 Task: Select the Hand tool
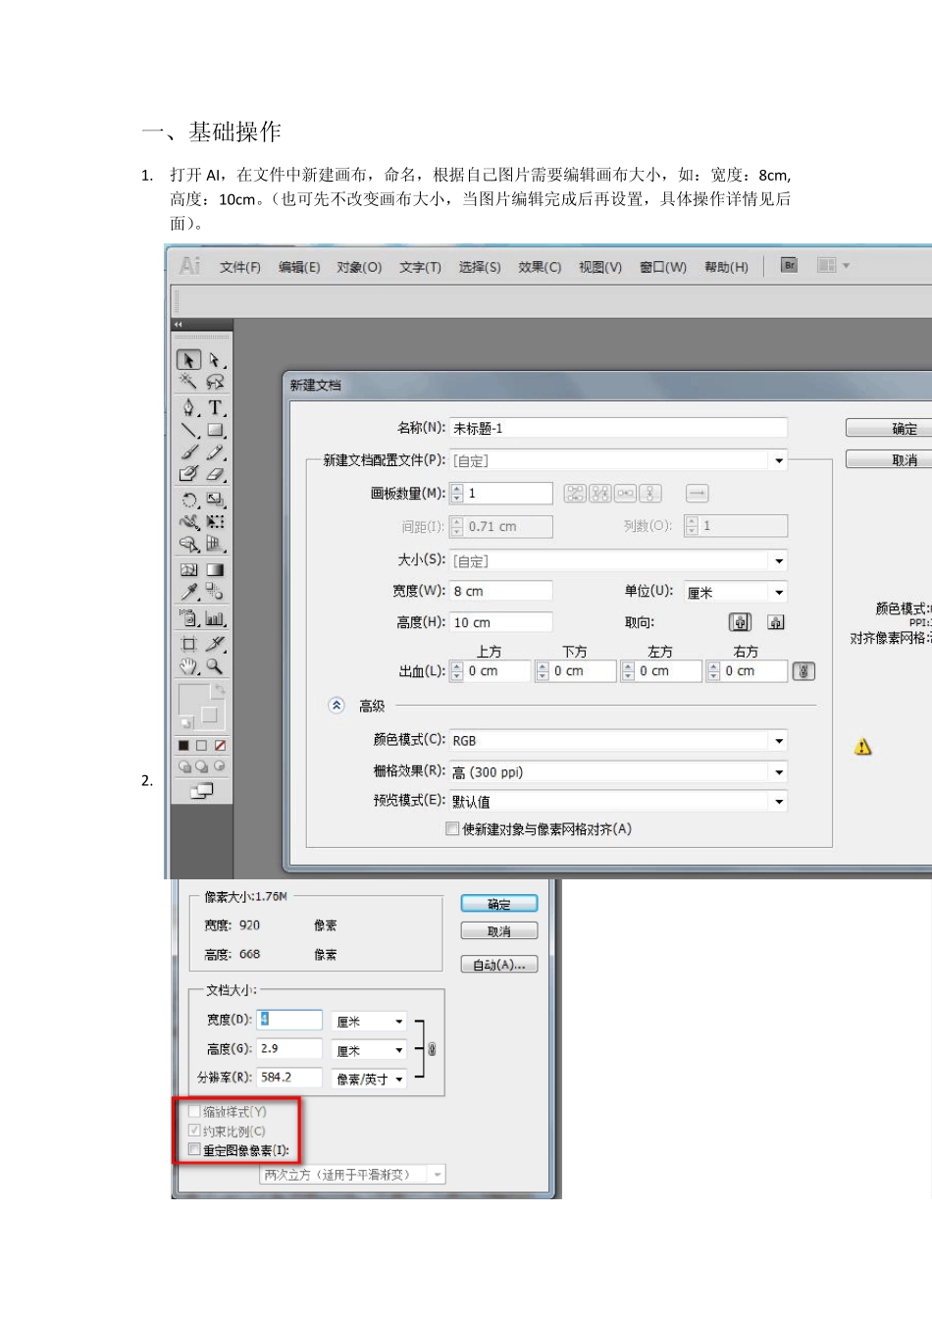point(188,666)
